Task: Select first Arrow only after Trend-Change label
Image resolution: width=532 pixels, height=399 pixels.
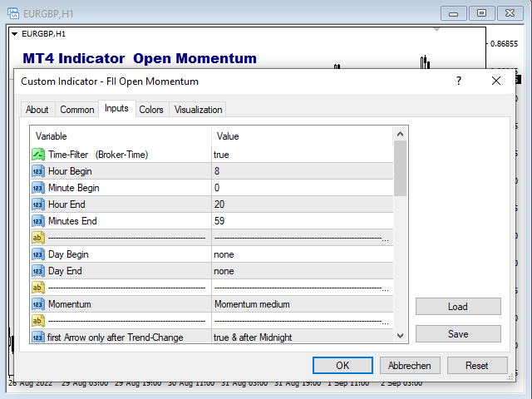Action: tap(115, 337)
